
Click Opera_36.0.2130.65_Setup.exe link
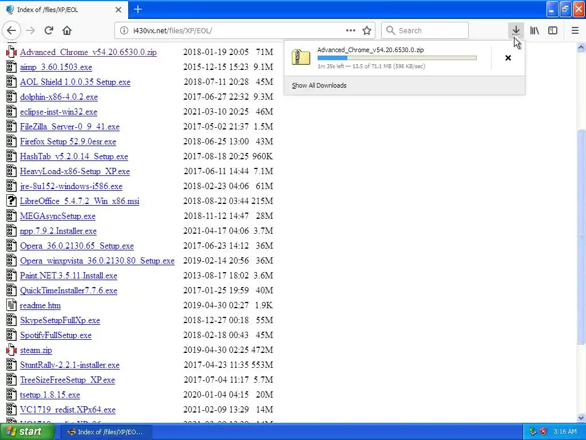tap(77, 246)
